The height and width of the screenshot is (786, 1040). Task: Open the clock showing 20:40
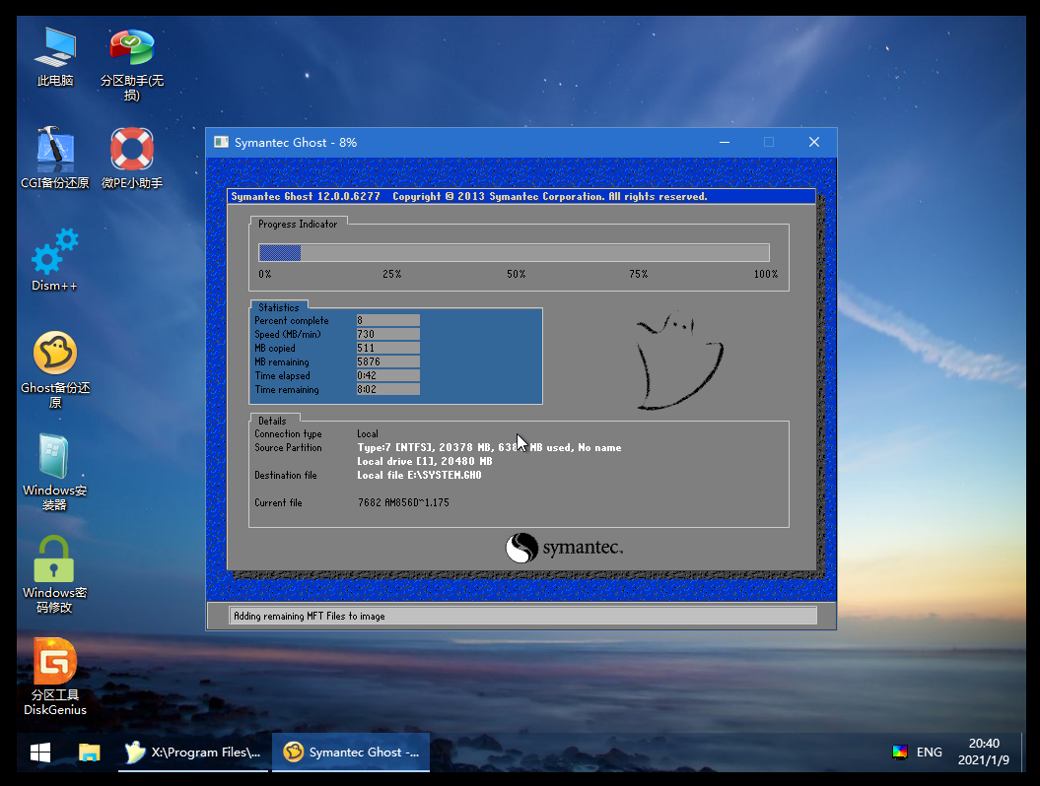984,752
